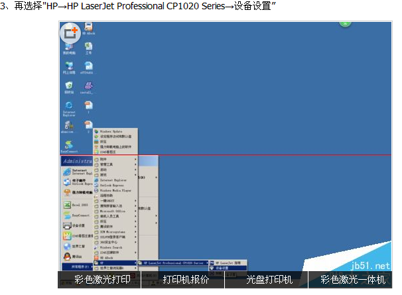Open the HP ABack desktop shortcut
This screenshot has height=295, width=402.
click(88, 29)
